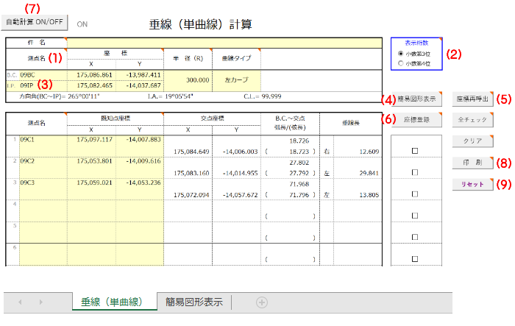
Task: Select the 小数第4位 radio option
Action: [400, 63]
